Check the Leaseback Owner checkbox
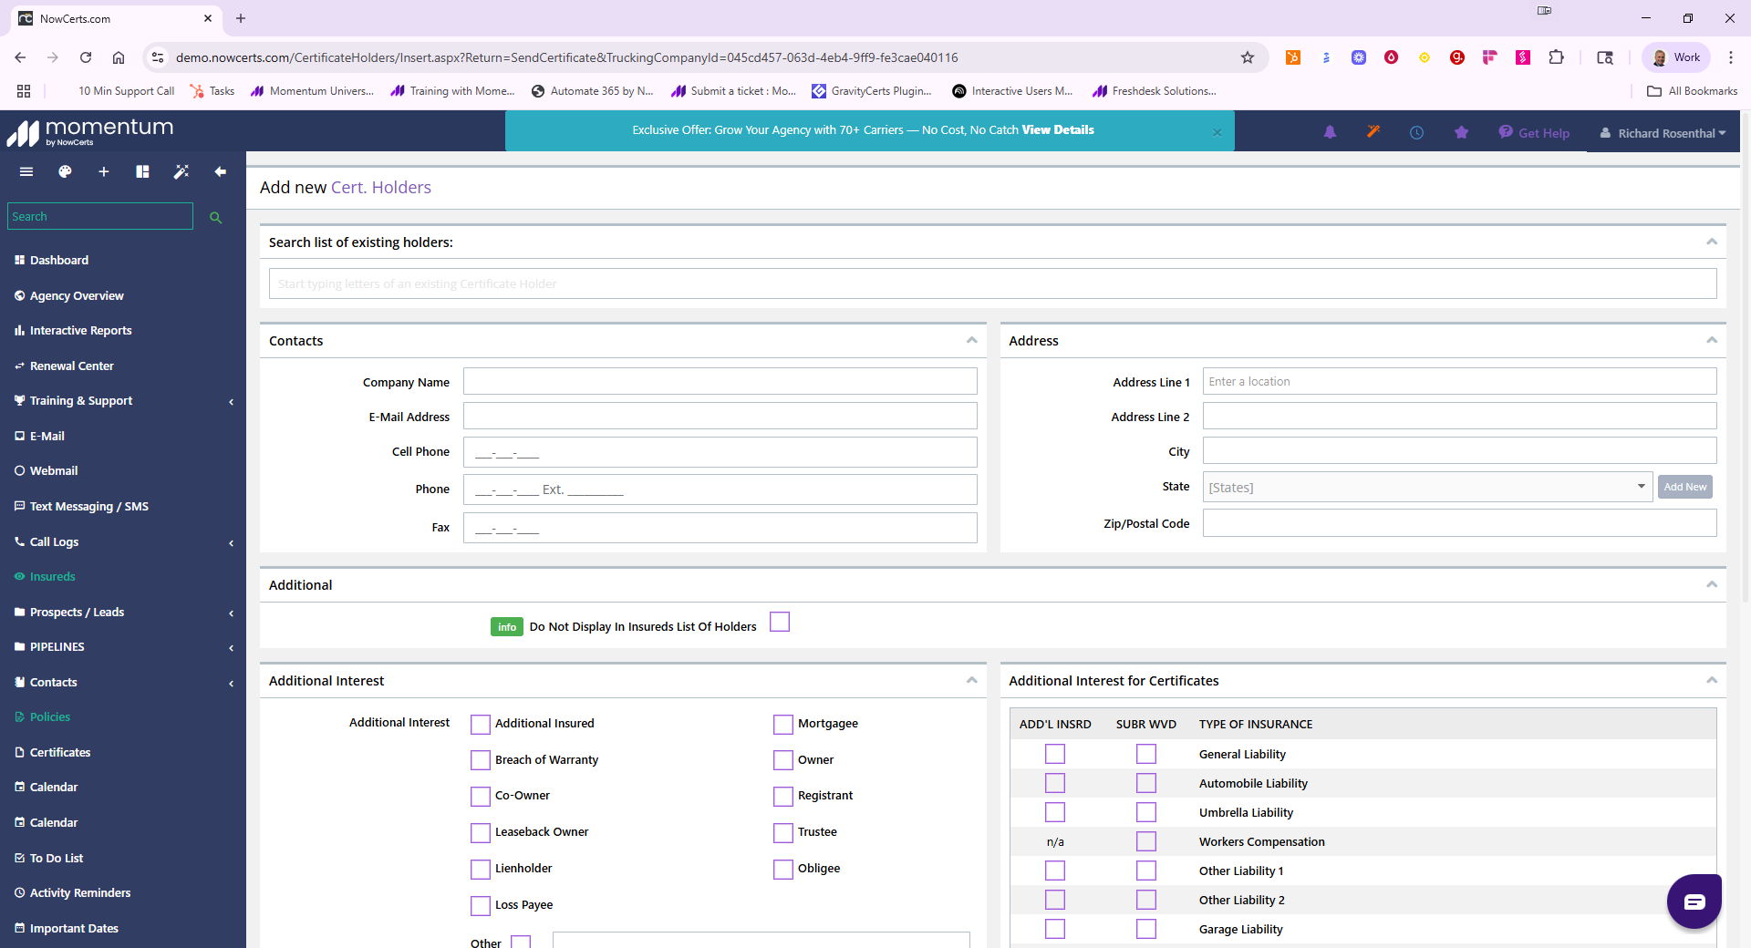1751x948 pixels. (x=481, y=833)
